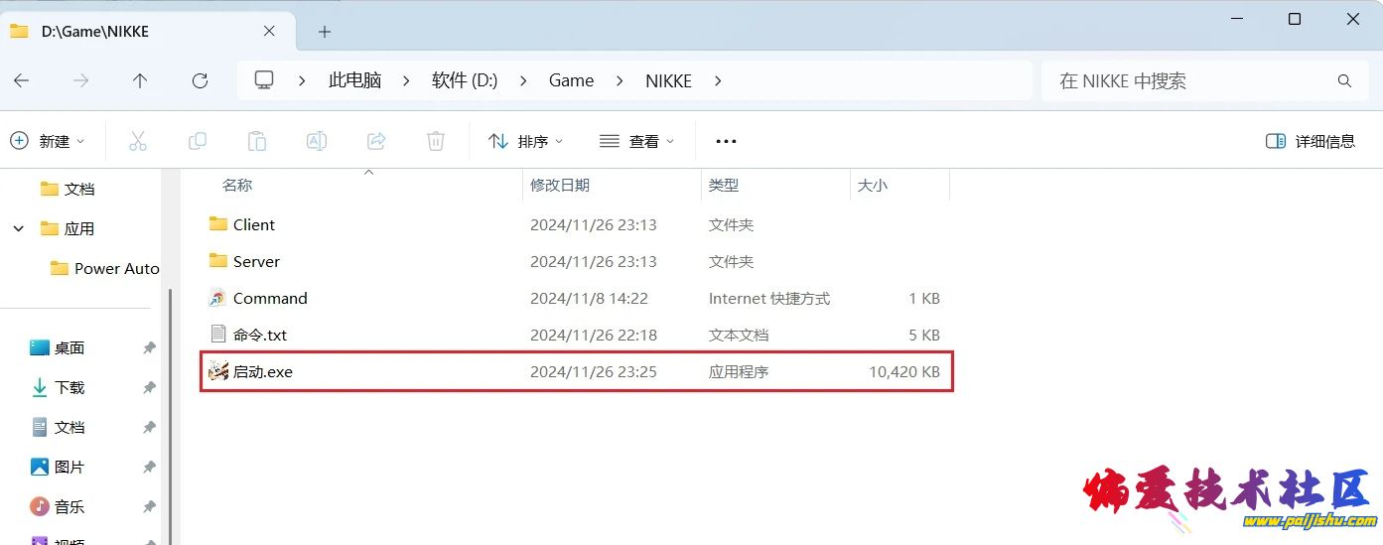Unpin 桌面 via its pin icon
This screenshot has height=545, width=1383.
[x=149, y=347]
